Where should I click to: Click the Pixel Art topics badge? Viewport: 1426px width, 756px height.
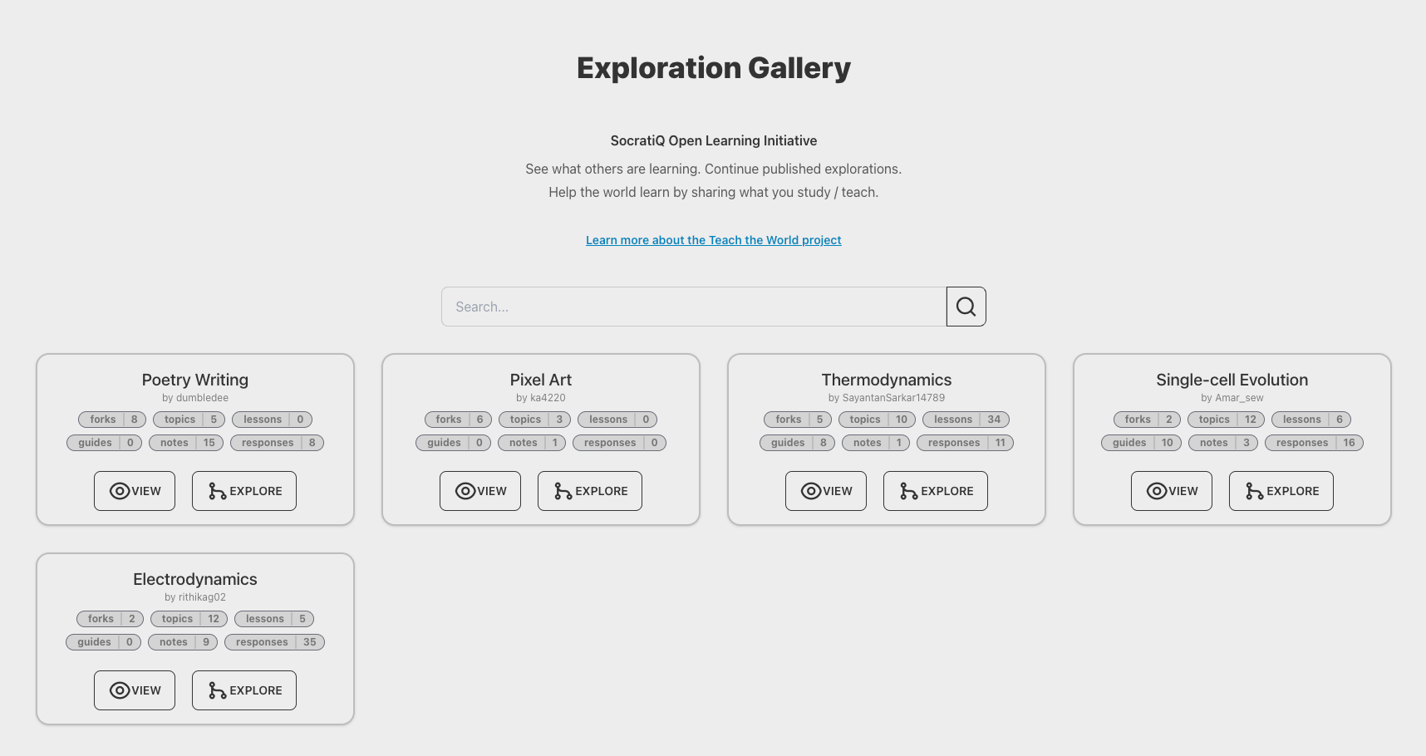[534, 420]
